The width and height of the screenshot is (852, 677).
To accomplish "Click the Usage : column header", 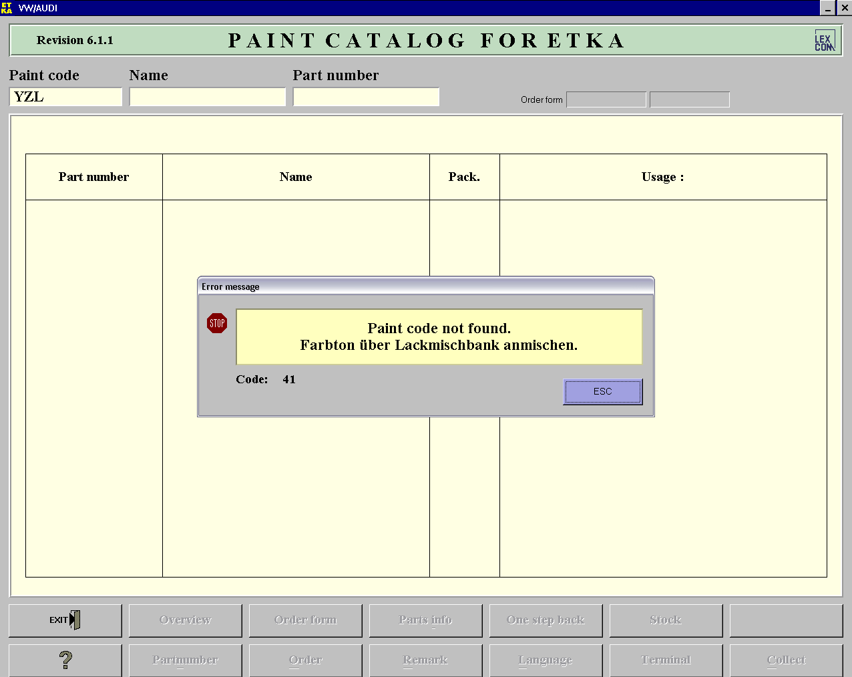I will click(663, 177).
